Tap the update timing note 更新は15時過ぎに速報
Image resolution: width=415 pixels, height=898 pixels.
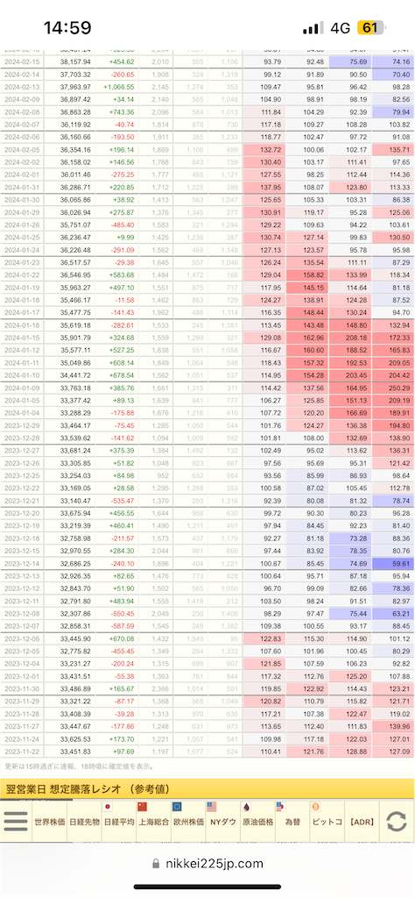[x=79, y=765]
